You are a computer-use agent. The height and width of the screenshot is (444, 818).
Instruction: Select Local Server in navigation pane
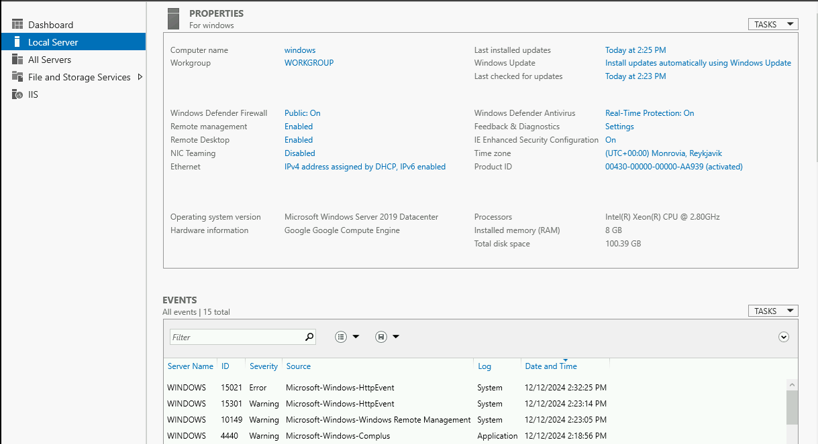click(x=72, y=42)
